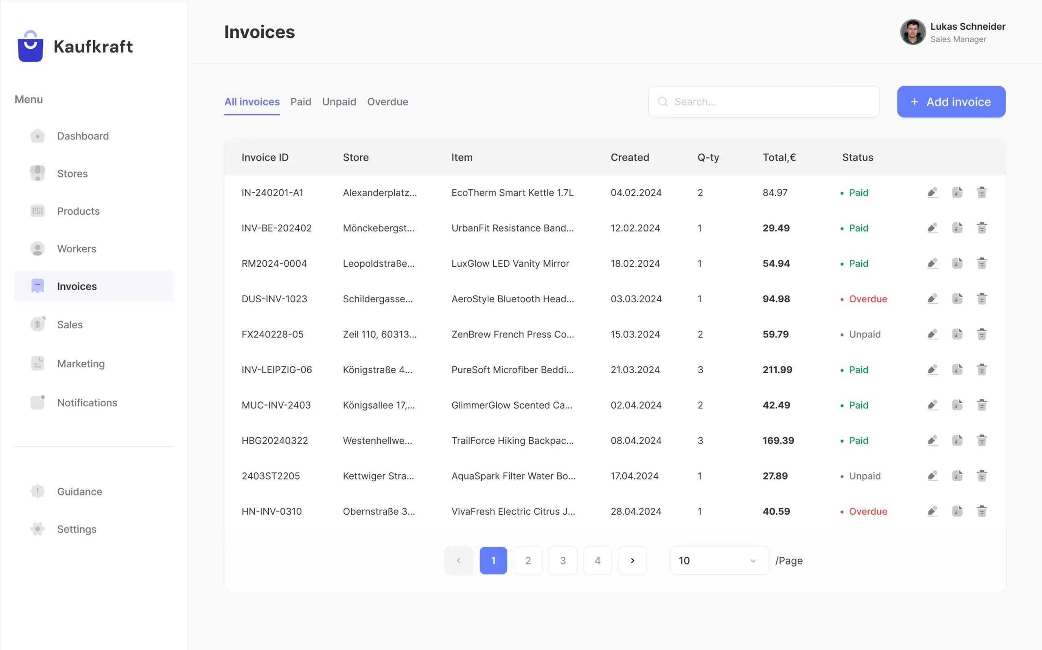Screen dimensions: 1042x650
Task: Open the items-per-page dropdown showing 10
Action: point(718,560)
